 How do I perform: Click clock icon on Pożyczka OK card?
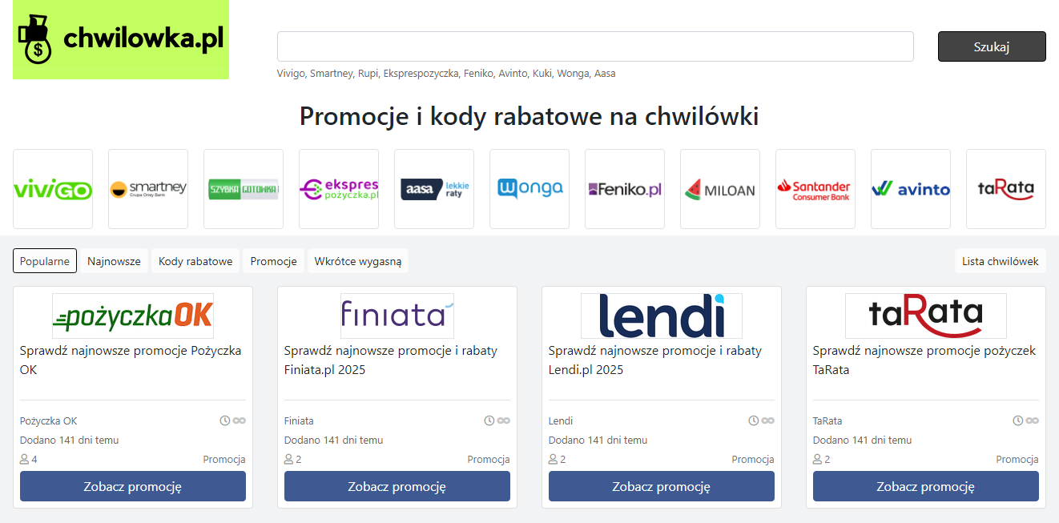point(225,420)
